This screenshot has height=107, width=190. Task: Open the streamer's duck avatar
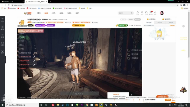pyautogui.click(x=22, y=23)
